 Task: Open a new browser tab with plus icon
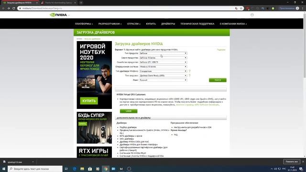coord(81,3)
